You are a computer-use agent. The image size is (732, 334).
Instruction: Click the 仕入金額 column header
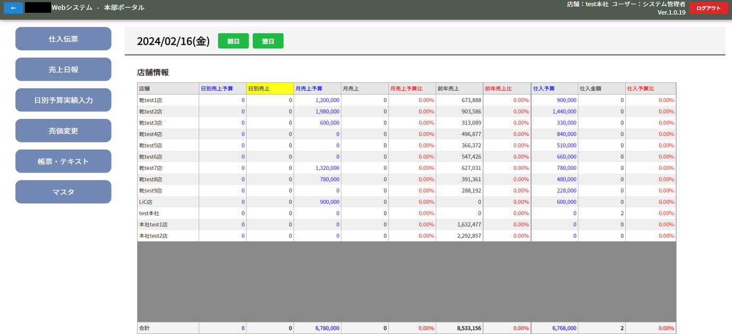click(601, 89)
